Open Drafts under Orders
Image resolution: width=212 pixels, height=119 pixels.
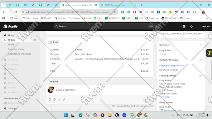click(x=11, y=45)
